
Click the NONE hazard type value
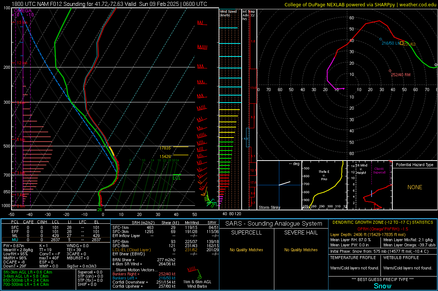[x=415, y=187]
